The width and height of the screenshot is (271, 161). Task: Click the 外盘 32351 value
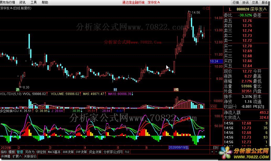pyautogui.click(x=247, y=91)
